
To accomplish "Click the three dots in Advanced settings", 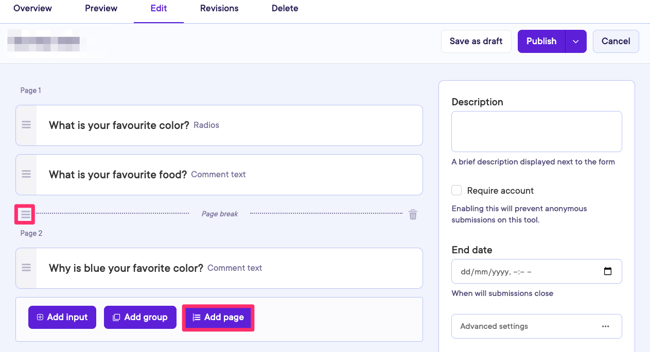I will [x=605, y=326].
